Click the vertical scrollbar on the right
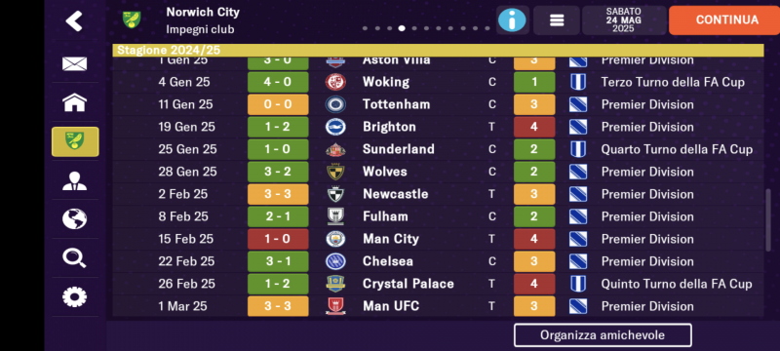 (x=768, y=221)
